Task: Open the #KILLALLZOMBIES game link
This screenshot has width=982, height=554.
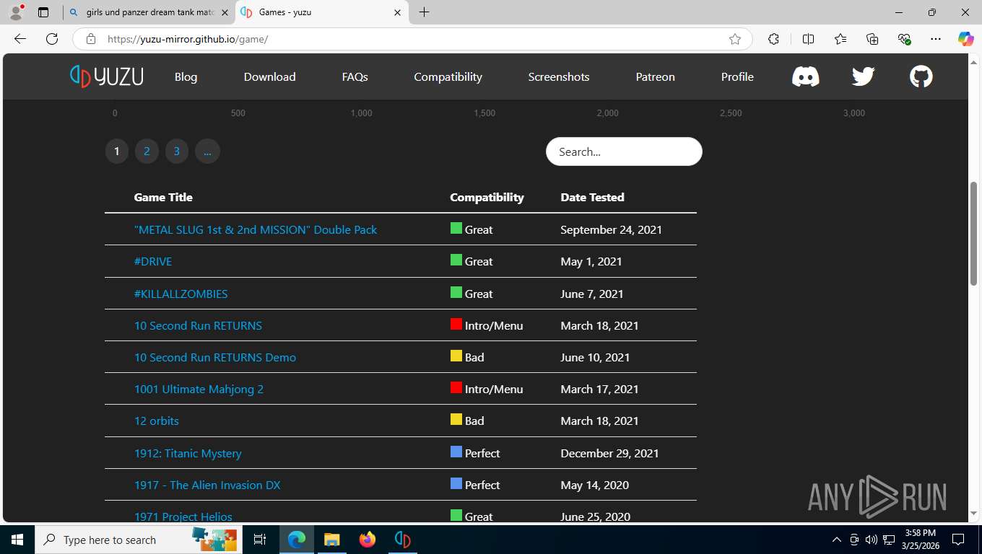Action: (x=181, y=294)
